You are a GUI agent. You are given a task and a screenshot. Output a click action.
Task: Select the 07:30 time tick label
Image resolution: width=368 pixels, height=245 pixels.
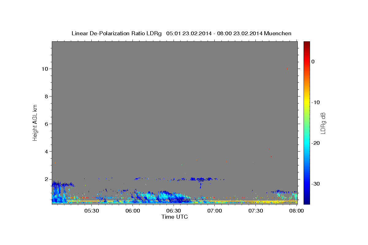pos(255,211)
